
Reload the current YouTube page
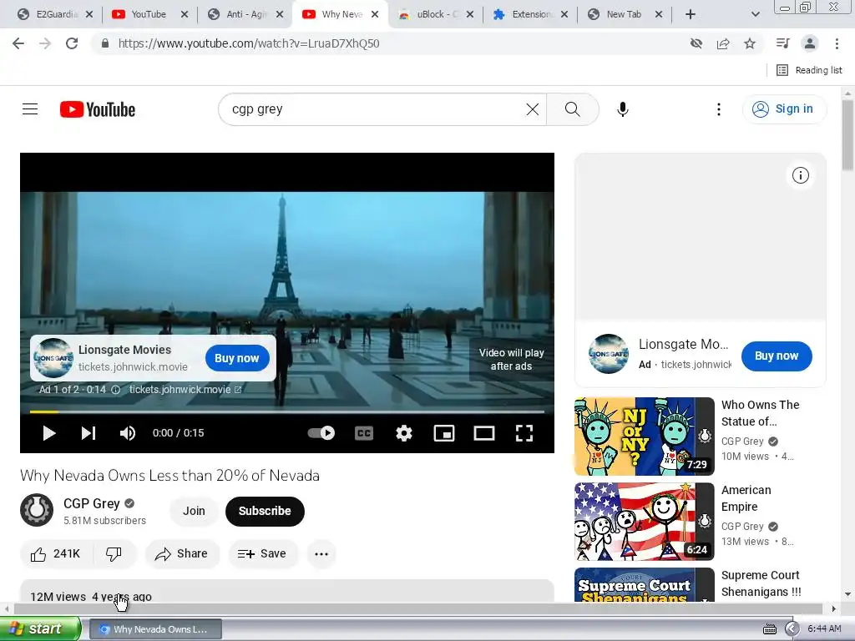click(72, 43)
